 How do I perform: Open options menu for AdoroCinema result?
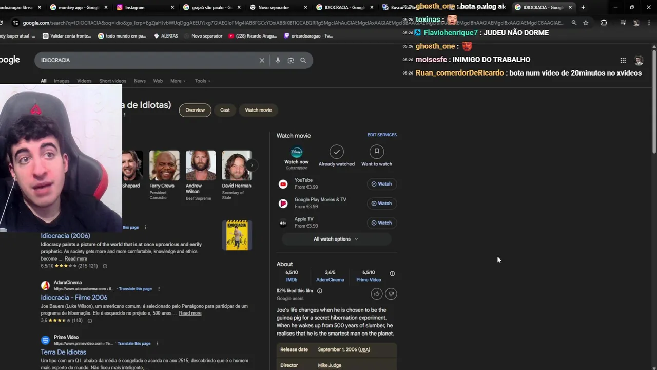click(159, 289)
